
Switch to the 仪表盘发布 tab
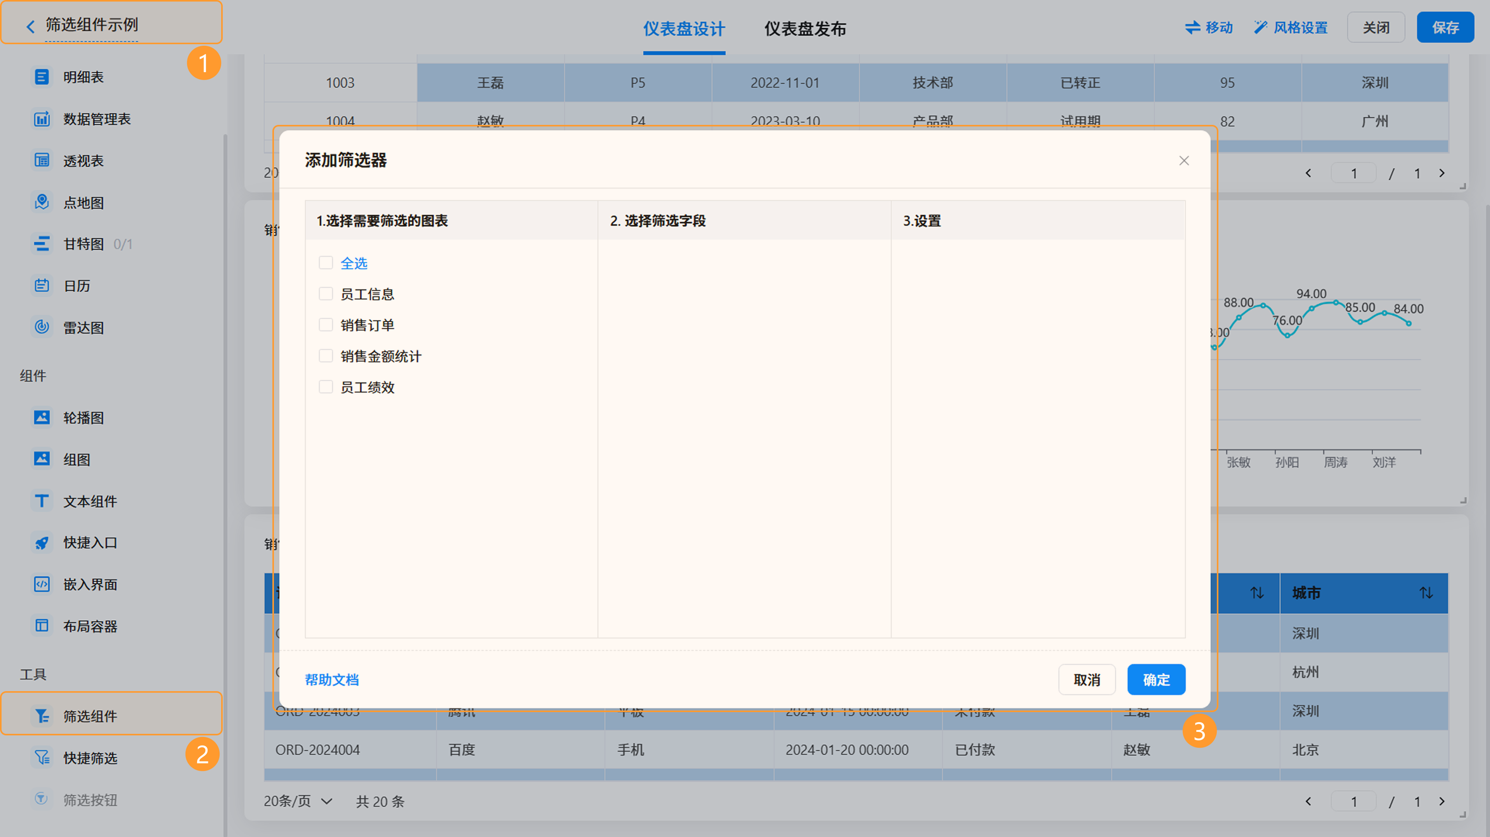(805, 29)
